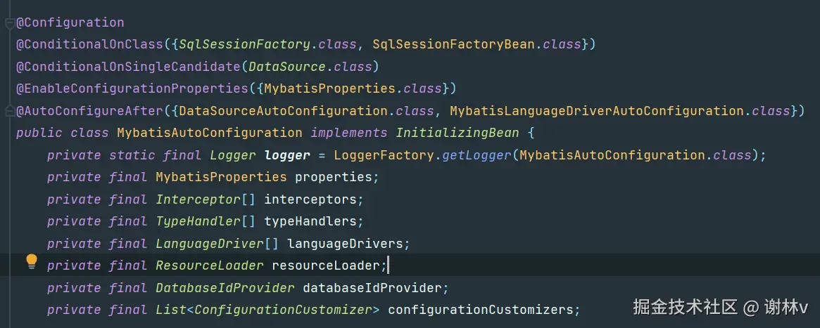Click the bold logger field name

[288, 155]
